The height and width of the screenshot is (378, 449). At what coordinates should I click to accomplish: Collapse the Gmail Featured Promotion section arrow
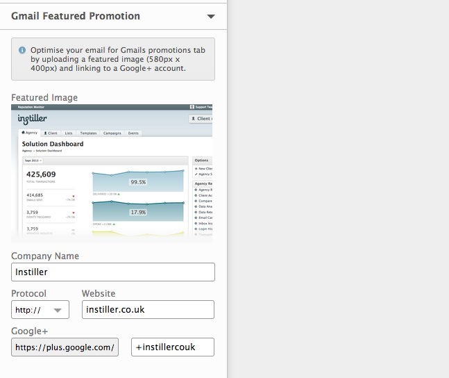211,17
